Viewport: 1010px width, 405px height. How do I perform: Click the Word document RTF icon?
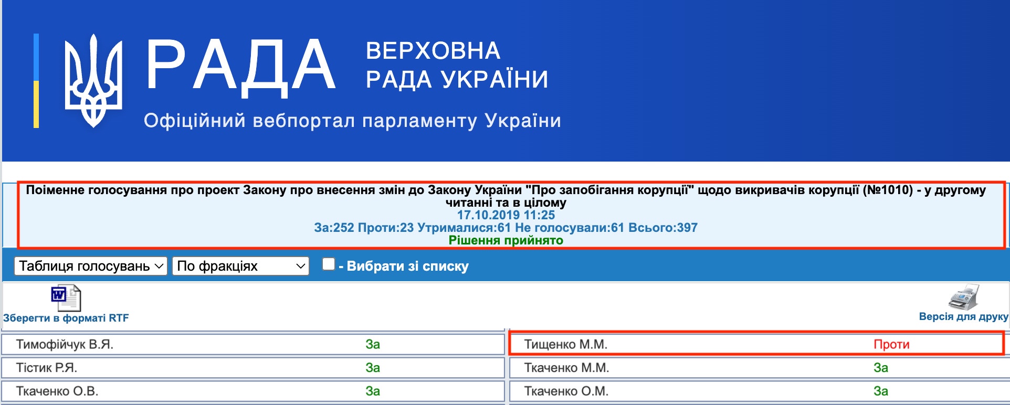66,297
